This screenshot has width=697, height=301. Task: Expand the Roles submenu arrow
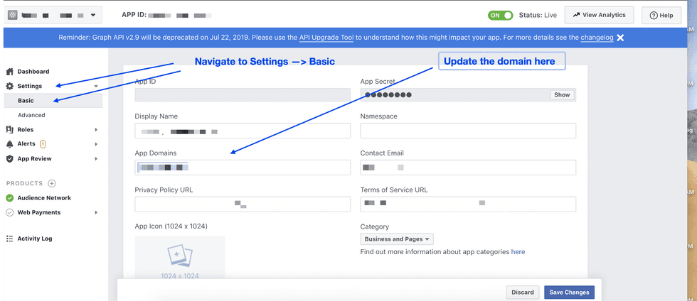95,130
